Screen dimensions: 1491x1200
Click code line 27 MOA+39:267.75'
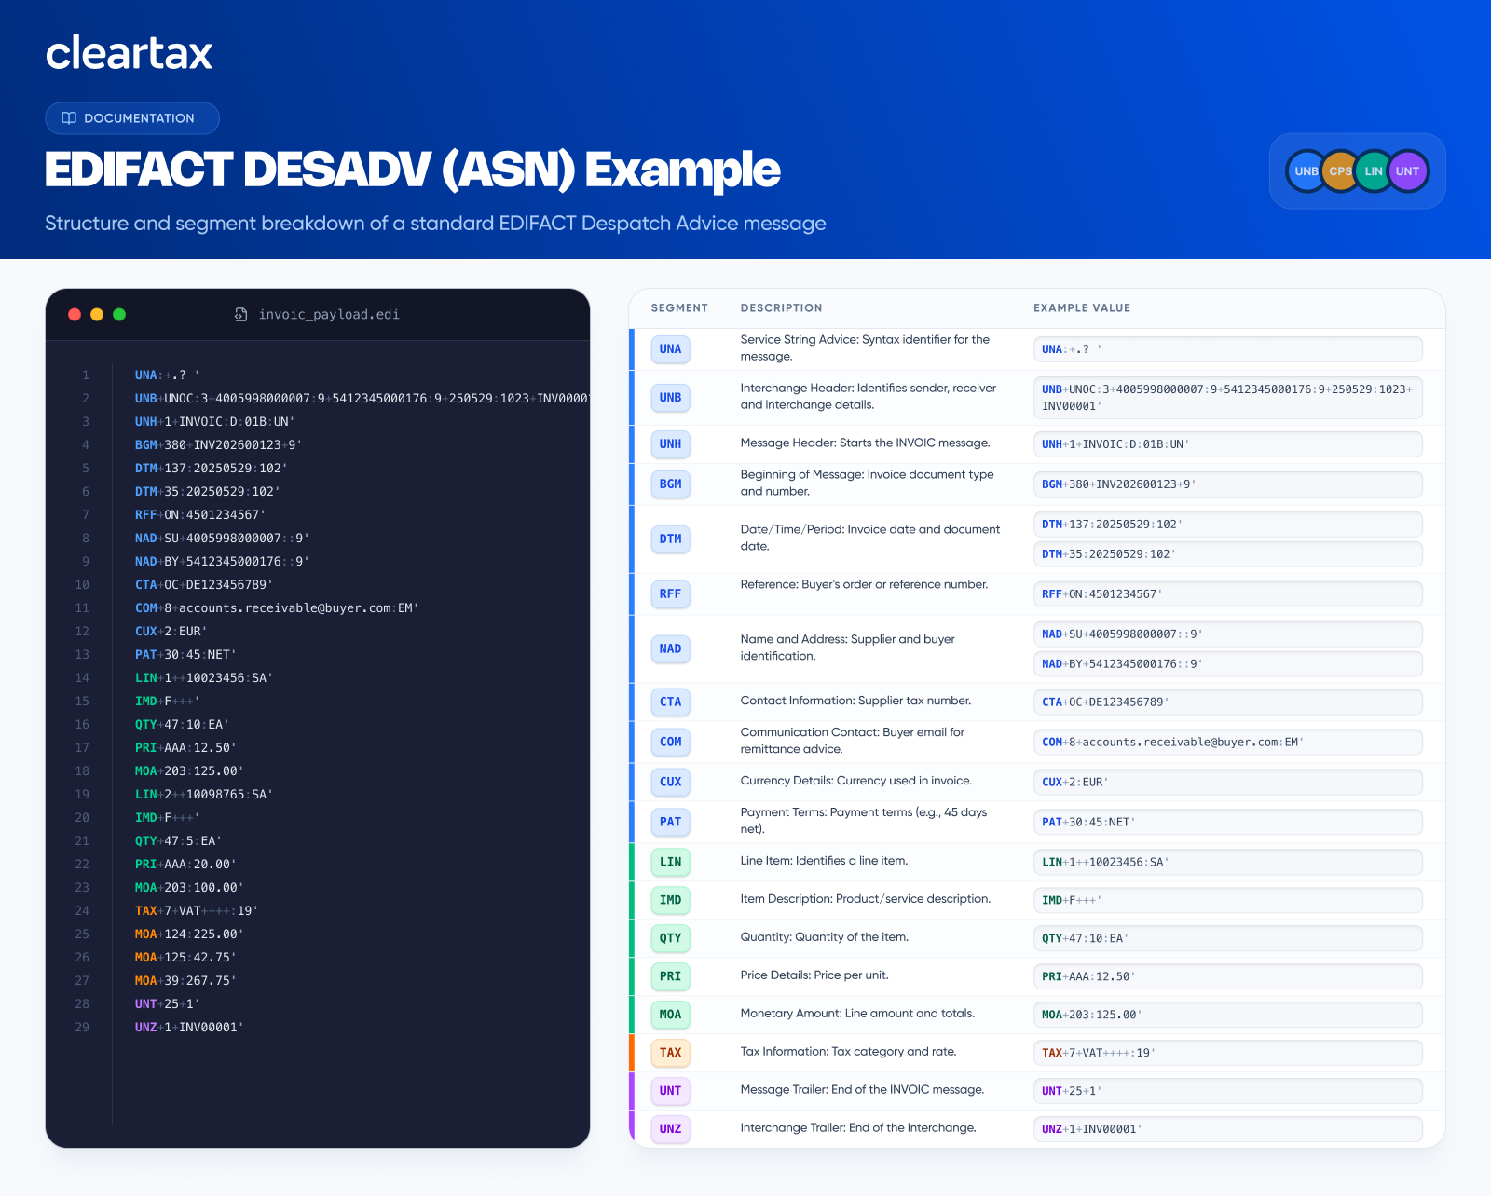[x=185, y=981]
